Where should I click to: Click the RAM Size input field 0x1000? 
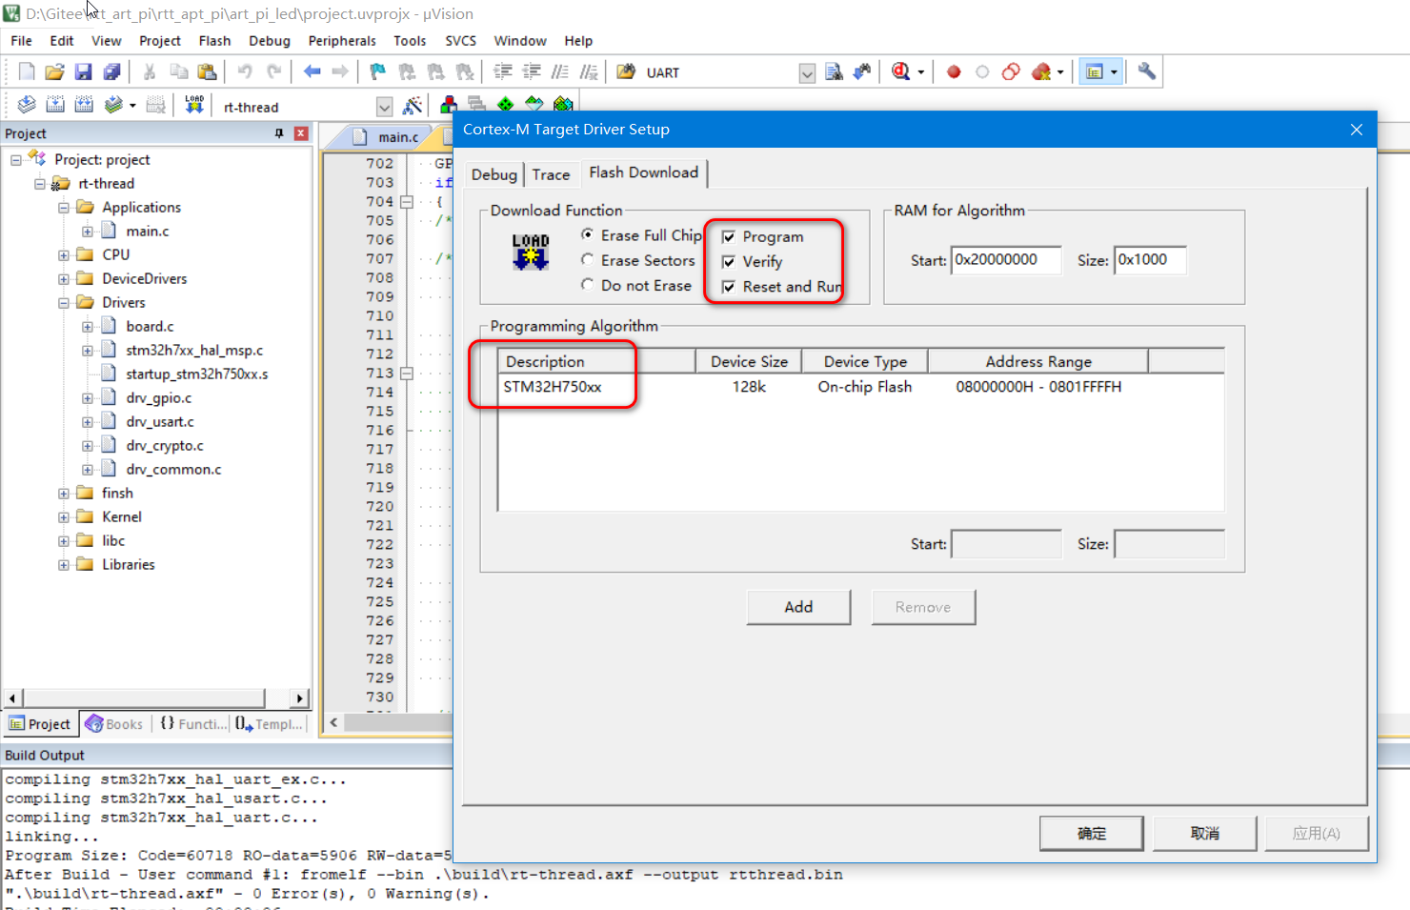pos(1150,260)
